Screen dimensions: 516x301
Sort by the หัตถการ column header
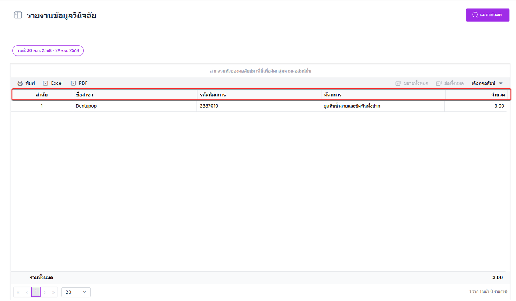pyautogui.click(x=383, y=95)
